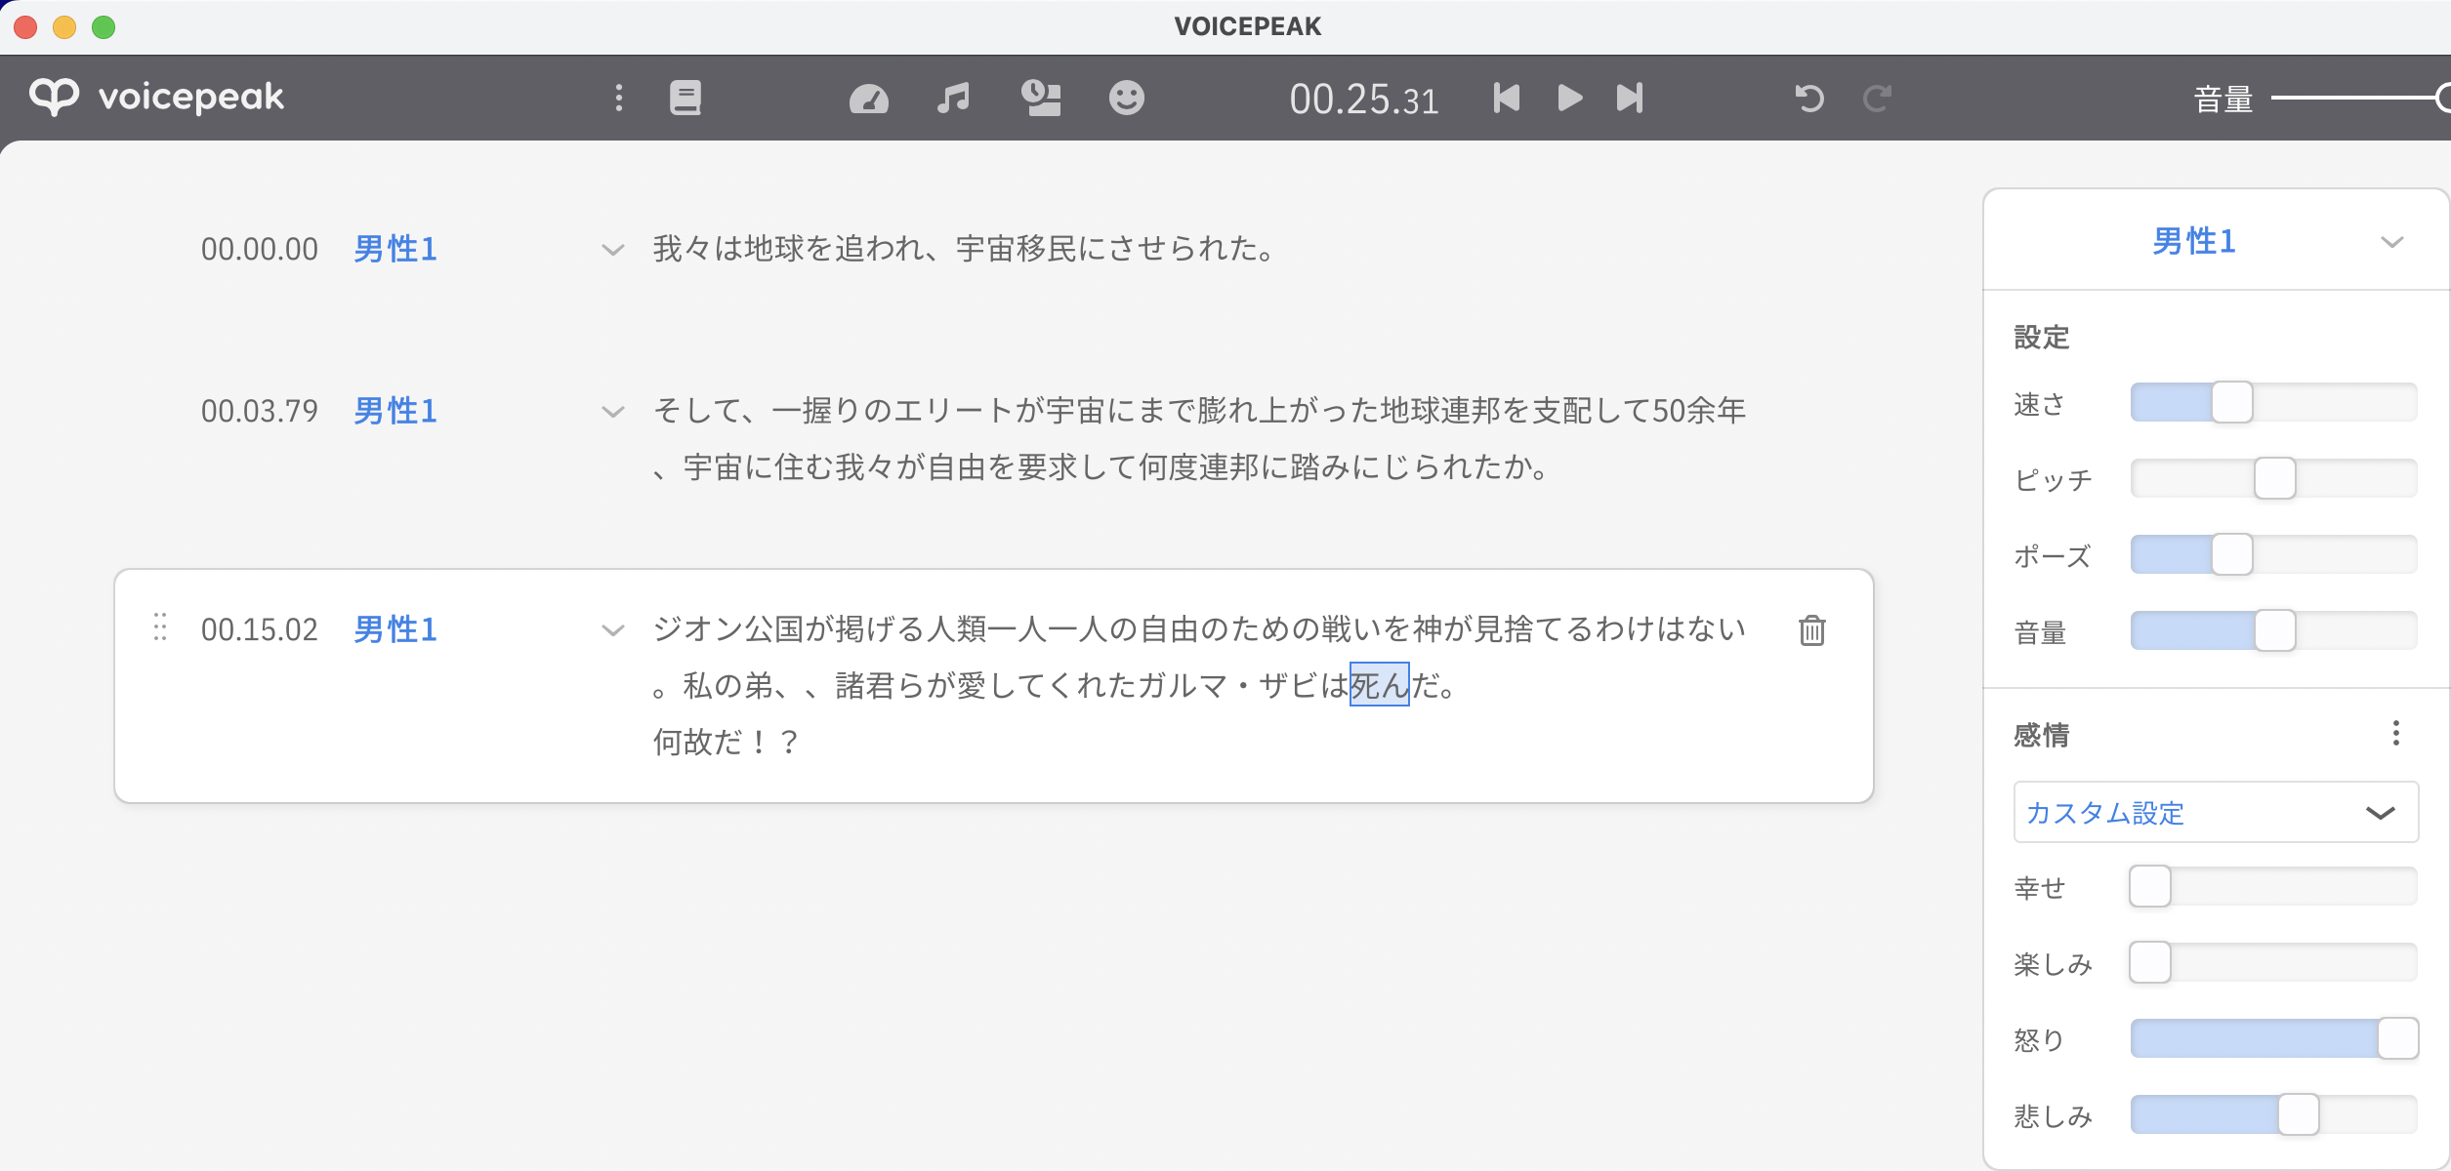The image size is (2451, 1171).
Task: Click the 感情 section heading
Action: tap(2042, 735)
